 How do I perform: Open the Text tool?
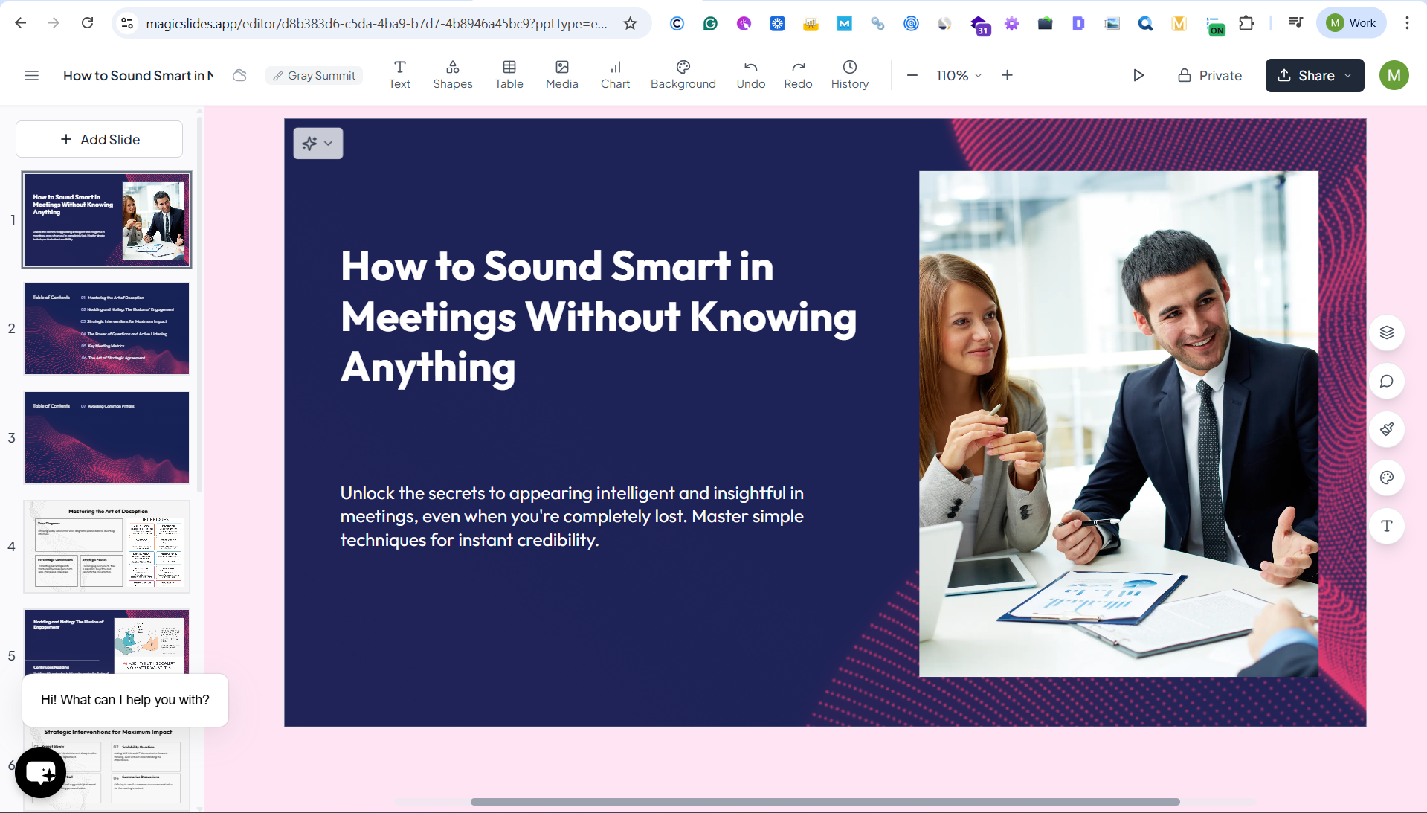[x=399, y=75]
